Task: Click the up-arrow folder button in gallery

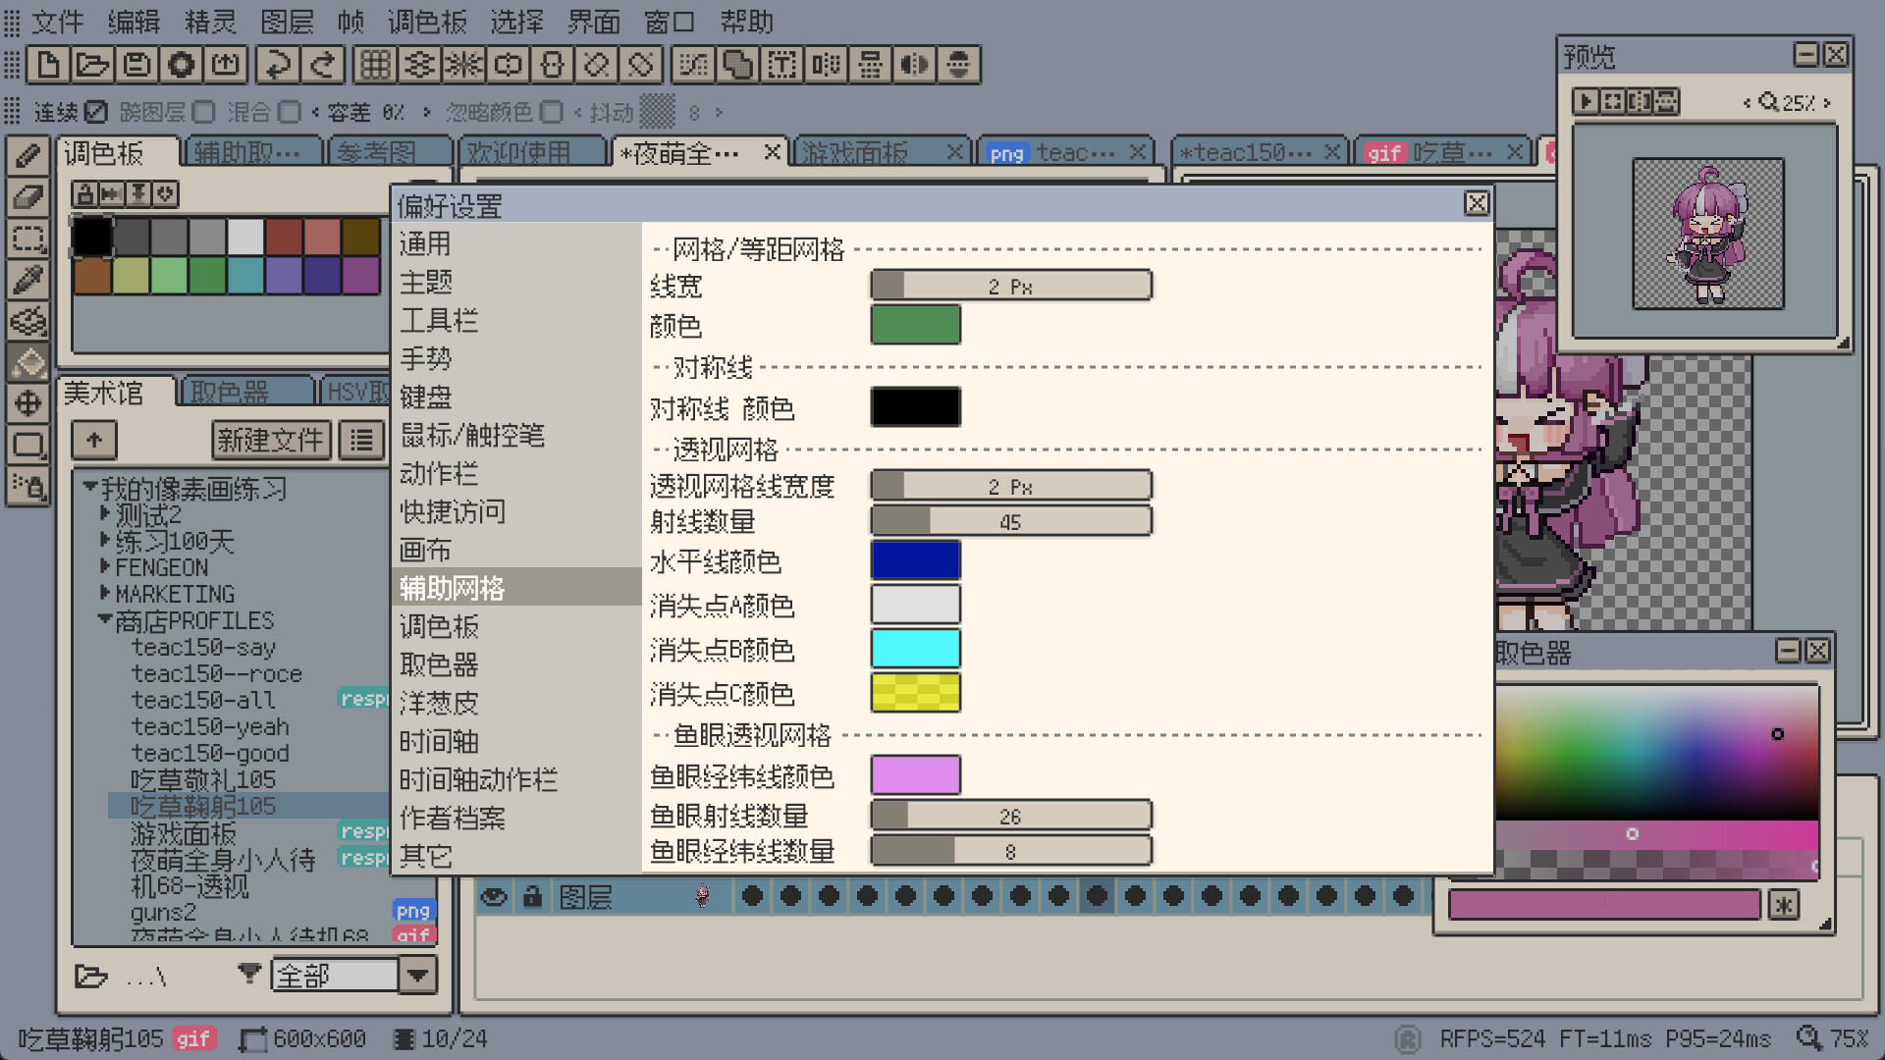Action: click(94, 440)
